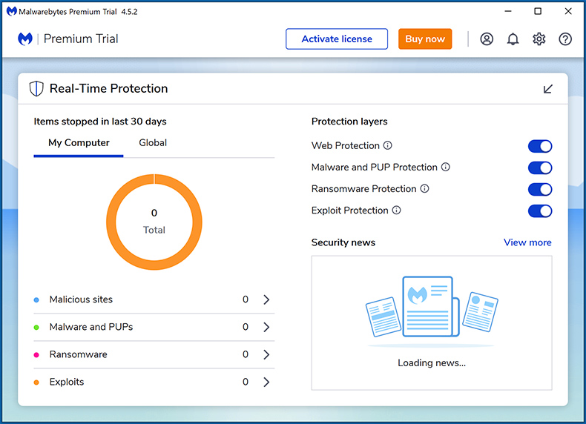Turn off Ransomware Protection switch
Screen dimensions: 586x424
pyautogui.click(x=540, y=190)
